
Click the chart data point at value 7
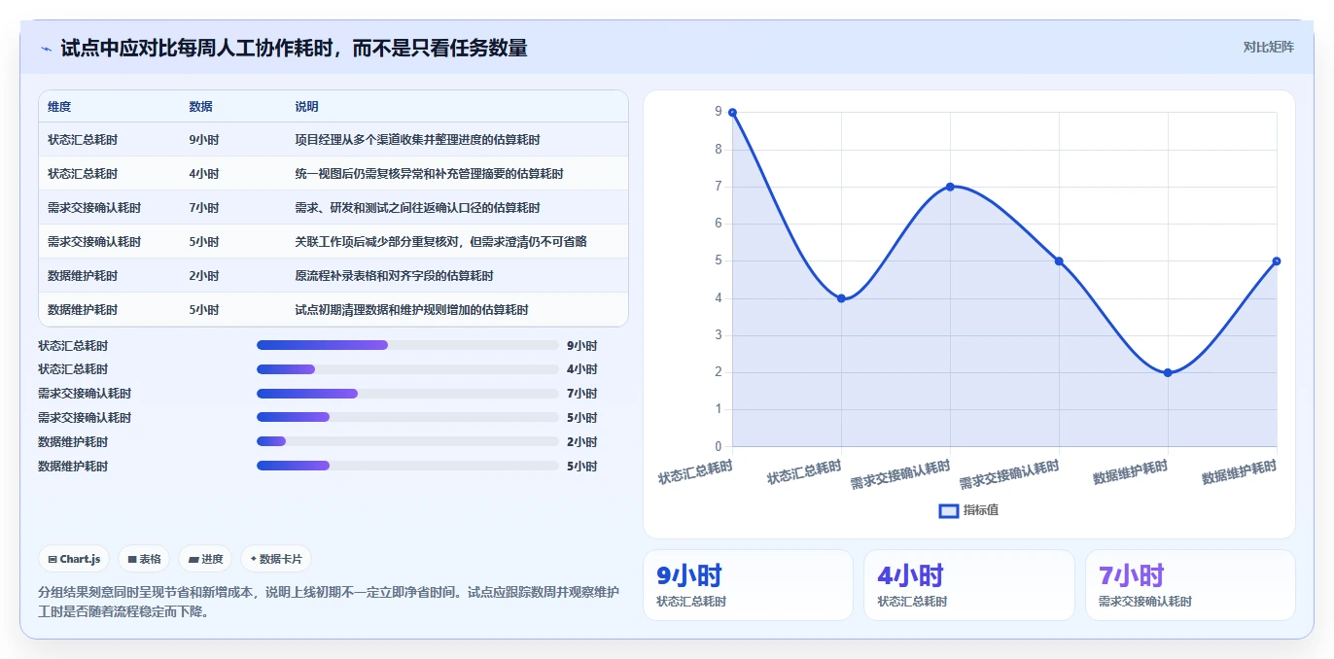(950, 187)
